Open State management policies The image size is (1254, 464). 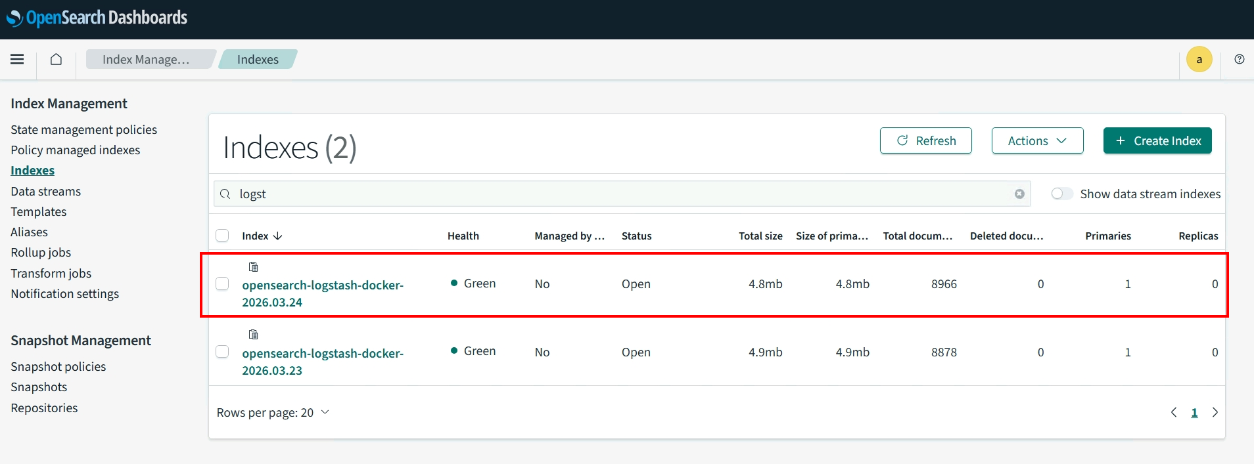83,130
